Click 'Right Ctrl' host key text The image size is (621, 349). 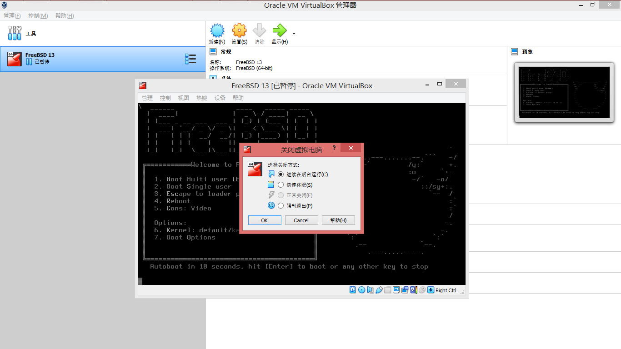(x=446, y=290)
